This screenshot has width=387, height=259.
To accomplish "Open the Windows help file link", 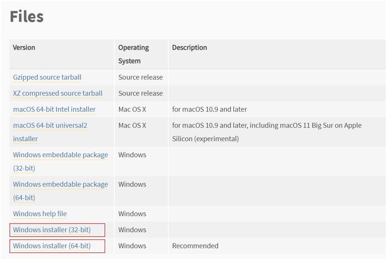I will (x=40, y=213).
